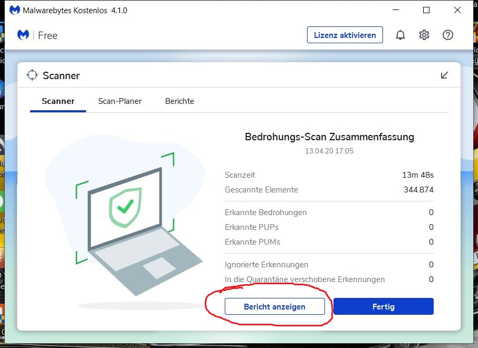Switch to the Scan-Planer tab
Image resolution: width=478 pixels, height=348 pixels.
click(x=120, y=101)
